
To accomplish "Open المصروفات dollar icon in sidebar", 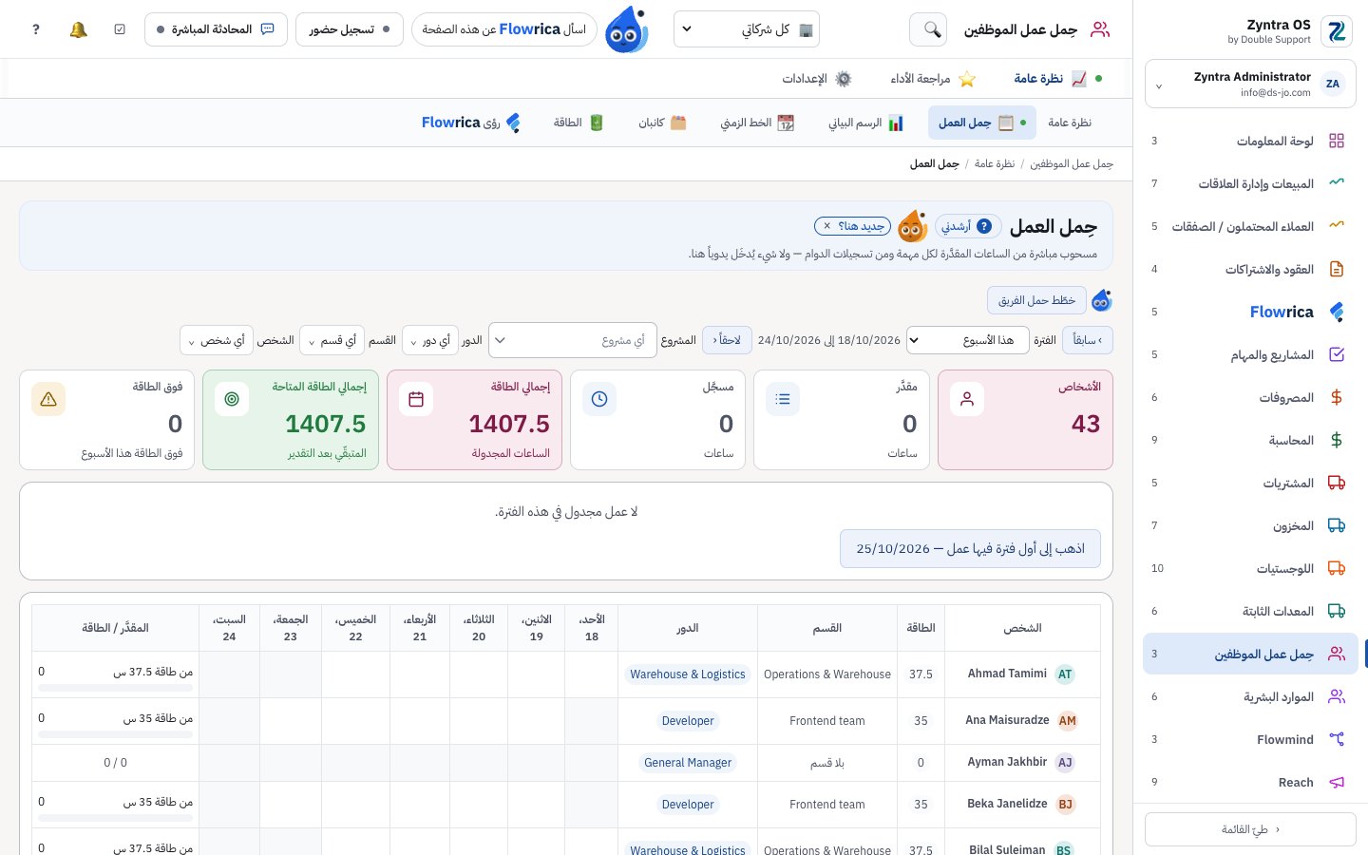I will (x=1337, y=397).
